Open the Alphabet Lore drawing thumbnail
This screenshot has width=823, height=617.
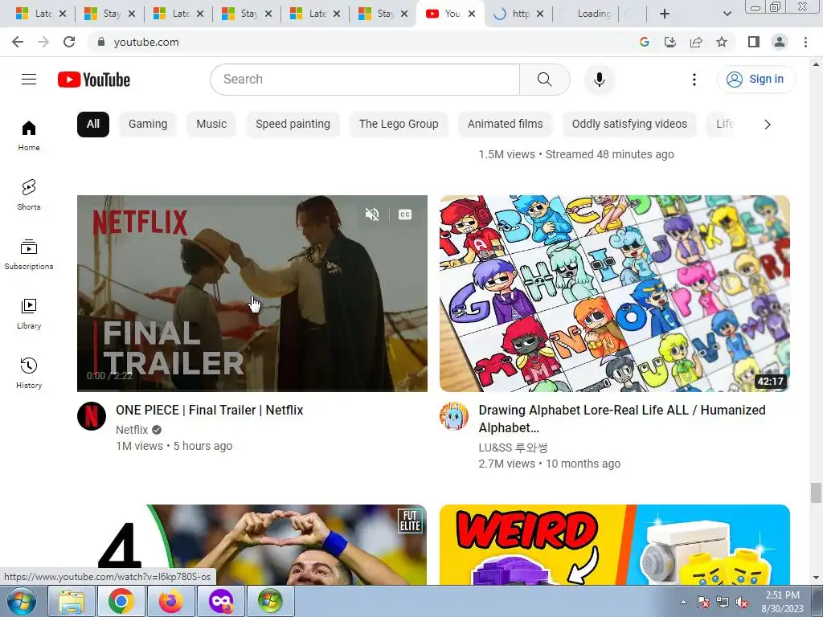point(615,293)
